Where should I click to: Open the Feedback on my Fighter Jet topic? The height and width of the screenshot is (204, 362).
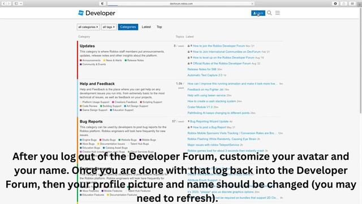click(205, 90)
